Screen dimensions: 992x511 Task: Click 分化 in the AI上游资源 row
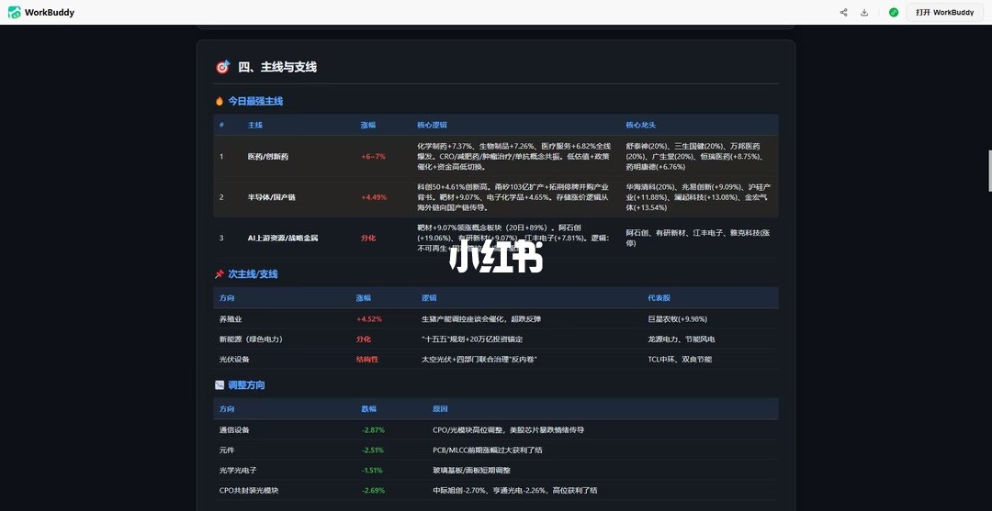pos(368,239)
